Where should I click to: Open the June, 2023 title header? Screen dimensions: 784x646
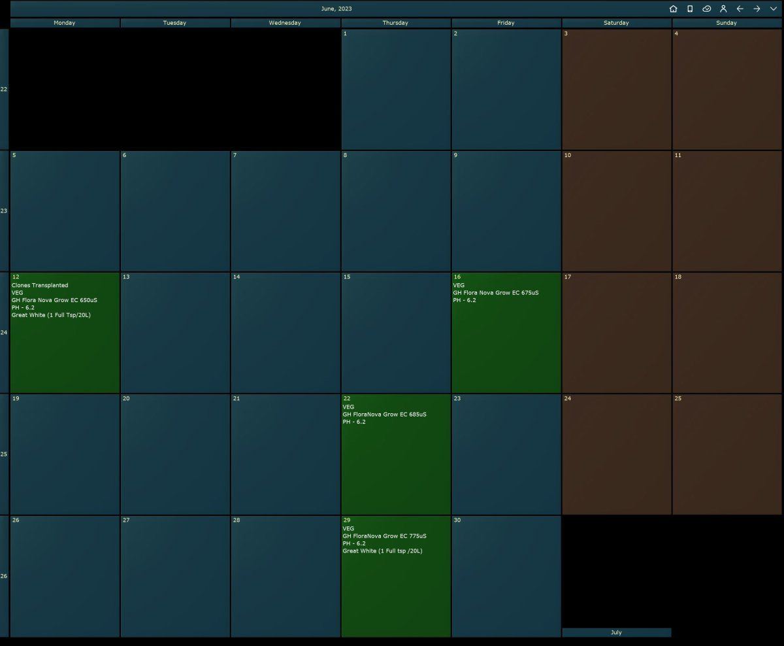click(x=336, y=8)
